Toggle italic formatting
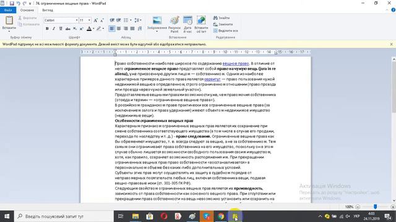Image resolution: width=396 pixels, height=222 pixels. pos(54,29)
